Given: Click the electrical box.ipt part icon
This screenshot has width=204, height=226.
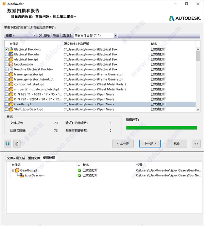Looking at the screenshot, I should [11, 59].
